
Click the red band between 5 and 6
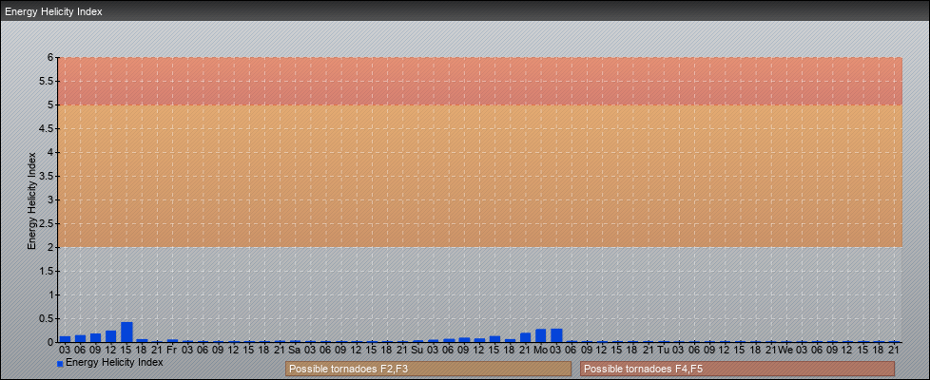(x=475, y=81)
